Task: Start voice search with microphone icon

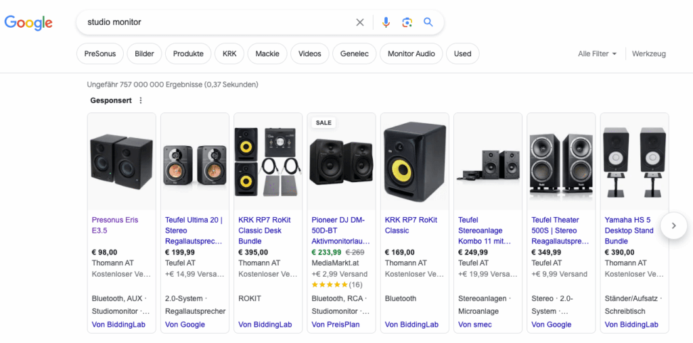Action: (x=386, y=22)
